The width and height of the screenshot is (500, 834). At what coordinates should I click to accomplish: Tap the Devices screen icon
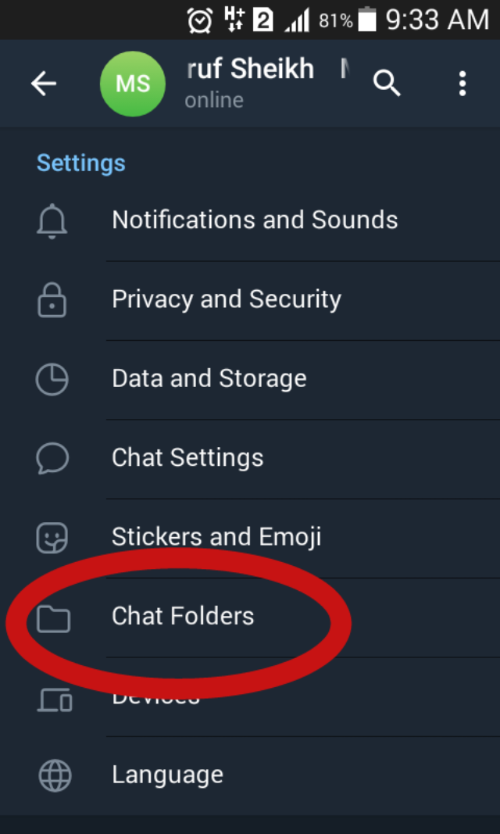[54, 700]
